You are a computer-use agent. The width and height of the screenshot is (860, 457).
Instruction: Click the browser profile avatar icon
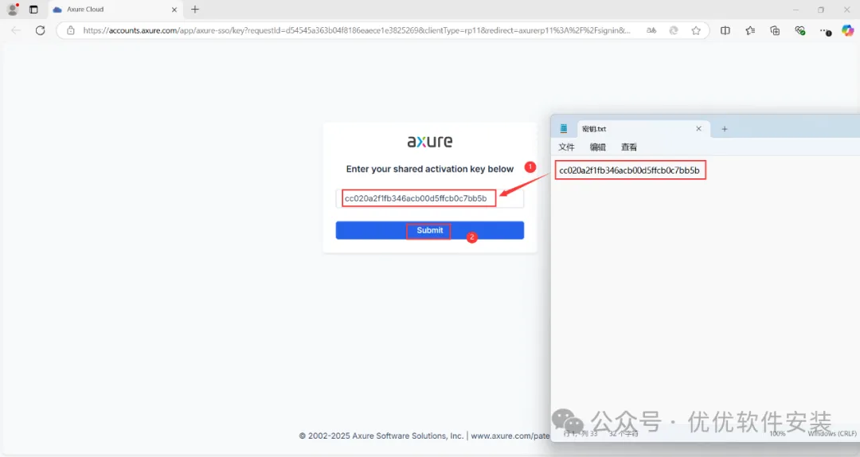click(x=12, y=10)
